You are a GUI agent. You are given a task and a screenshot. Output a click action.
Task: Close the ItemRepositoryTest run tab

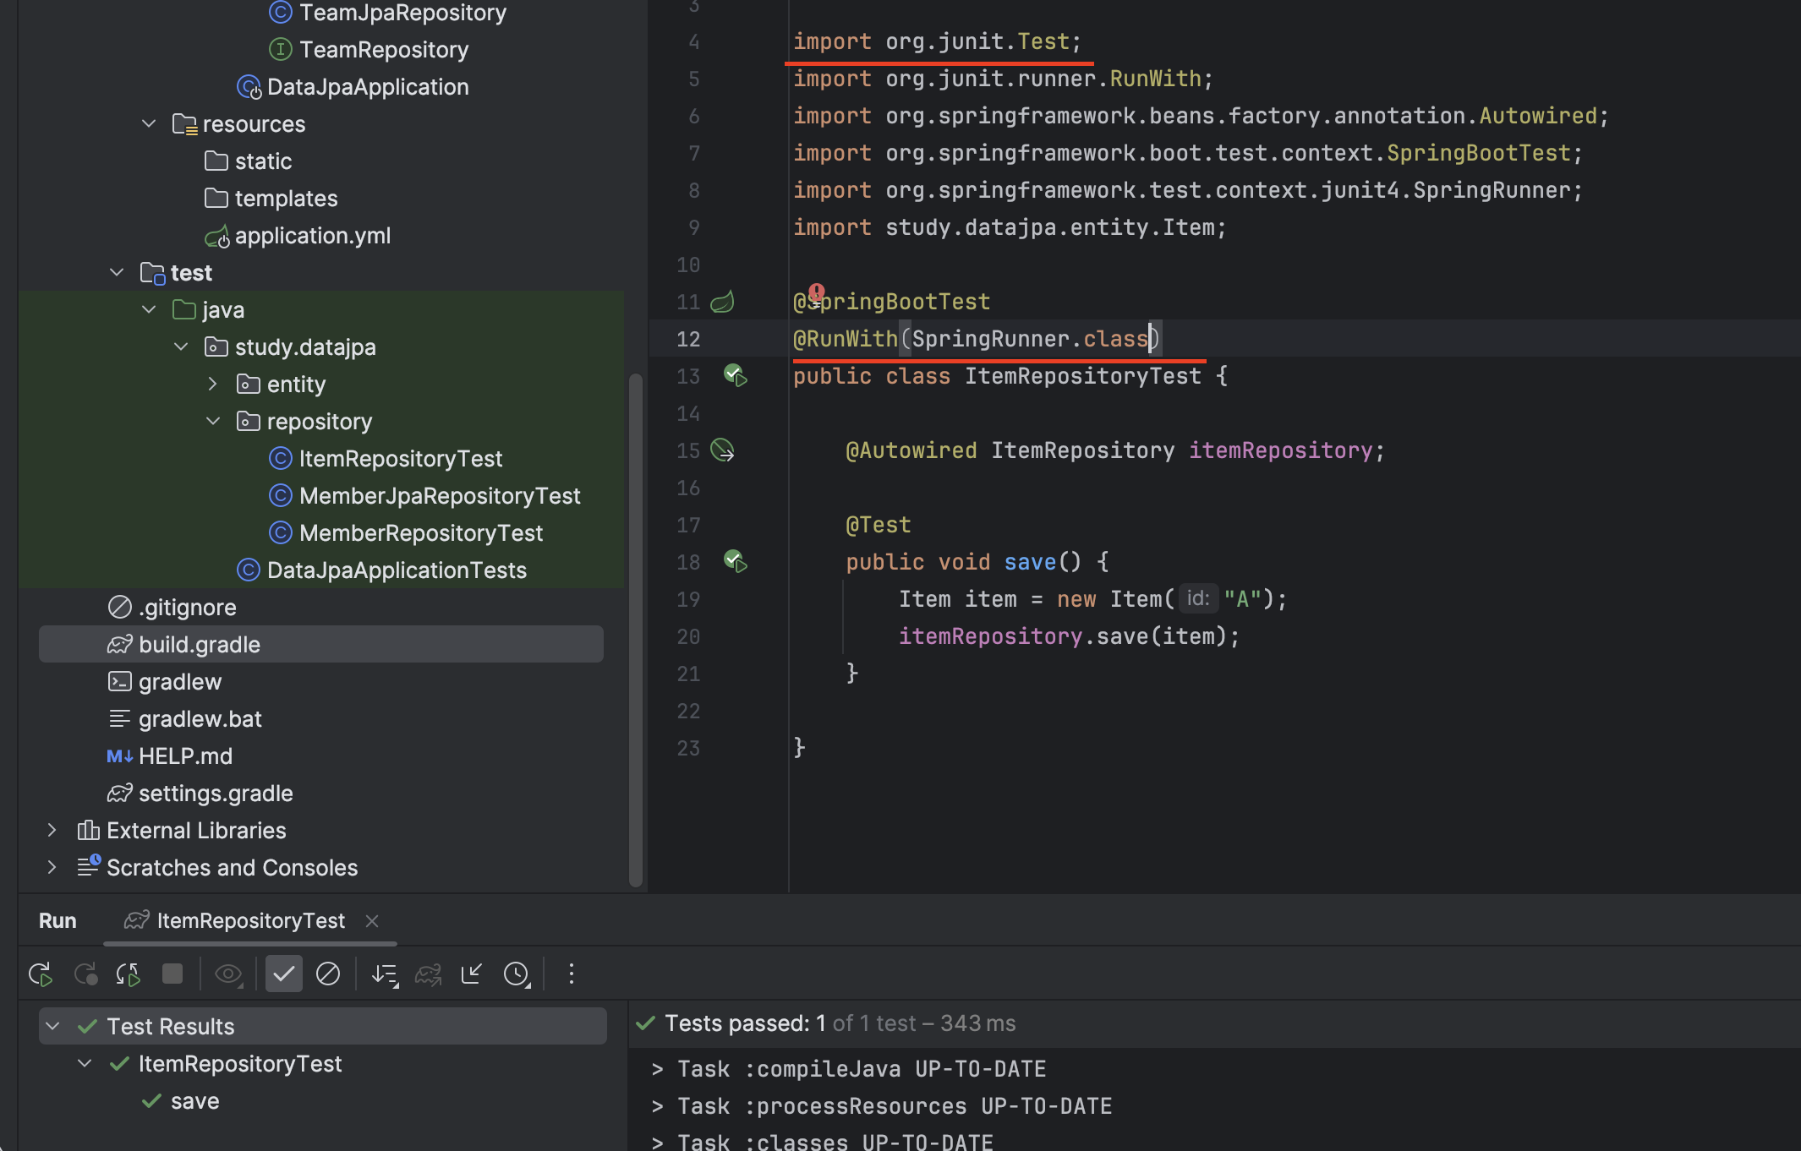click(372, 920)
